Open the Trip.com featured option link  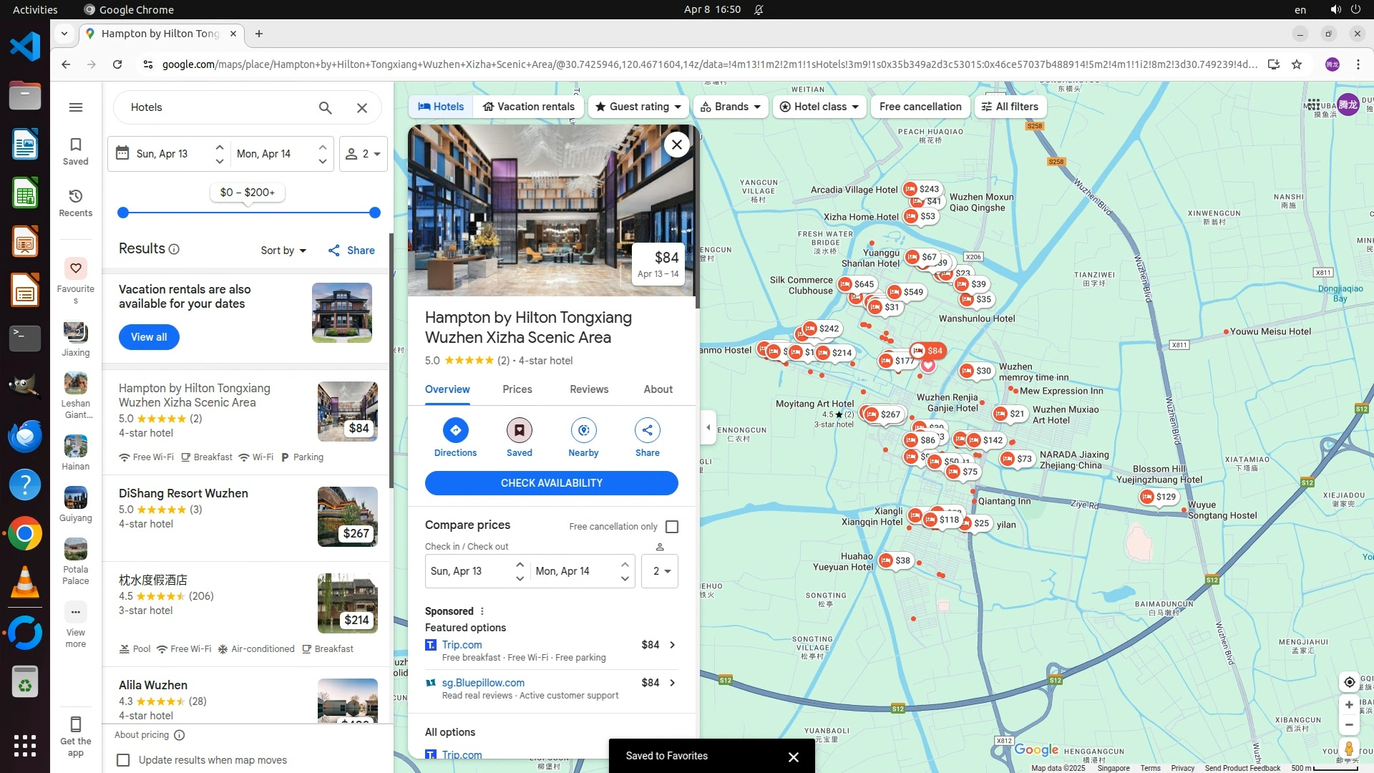(462, 645)
